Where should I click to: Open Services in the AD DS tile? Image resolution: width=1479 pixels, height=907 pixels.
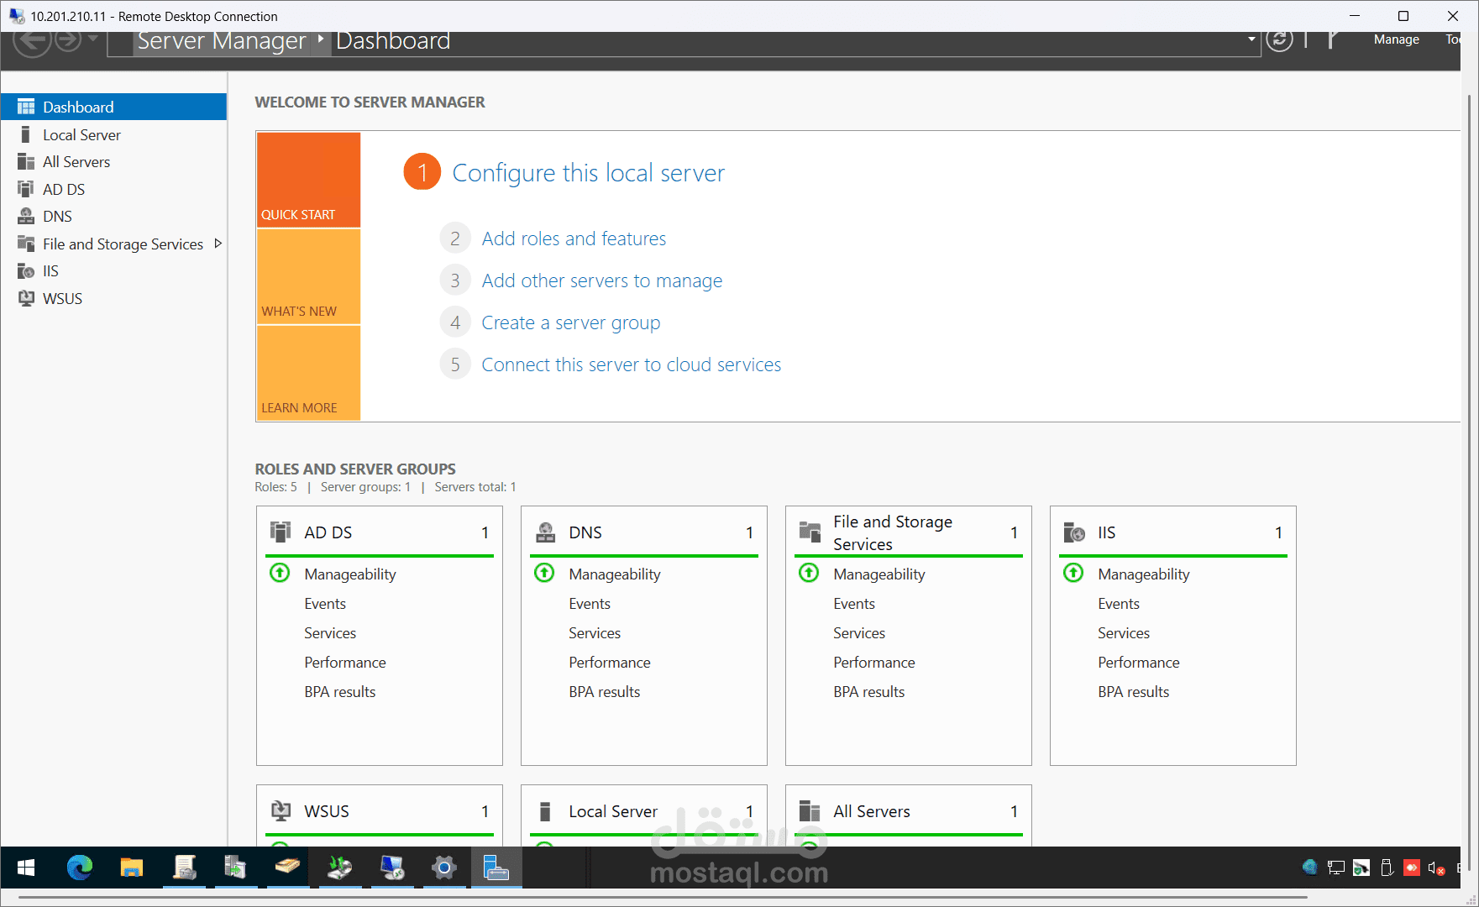coord(330,632)
